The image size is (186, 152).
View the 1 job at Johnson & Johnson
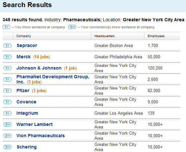pos(70,68)
